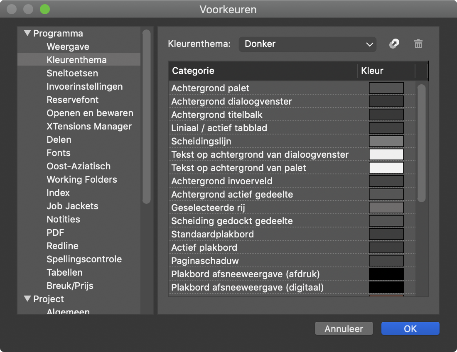
Task: Click the Geselecteerde rij color swatch
Action: pos(386,208)
